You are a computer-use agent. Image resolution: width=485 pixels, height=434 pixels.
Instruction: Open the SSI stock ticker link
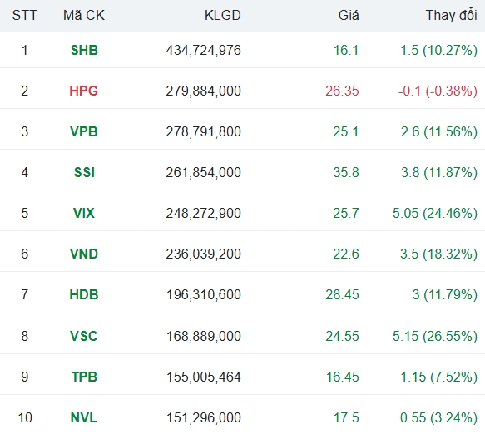(84, 172)
